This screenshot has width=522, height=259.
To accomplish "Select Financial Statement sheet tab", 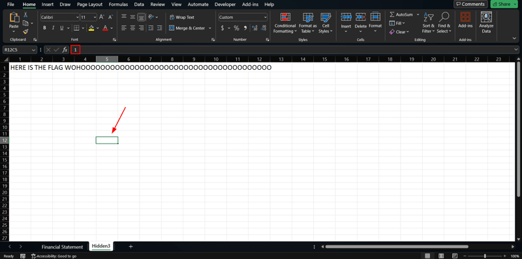I will coord(62,247).
